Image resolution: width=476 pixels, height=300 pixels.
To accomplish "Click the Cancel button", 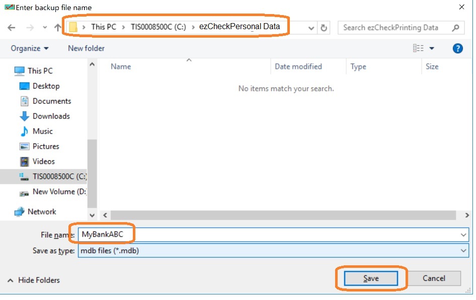I will coord(434,278).
